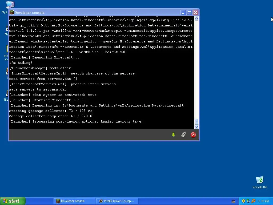Click the Minecraft block icon in the title bar
This screenshot has width=273, height=205.
pos(12,12)
